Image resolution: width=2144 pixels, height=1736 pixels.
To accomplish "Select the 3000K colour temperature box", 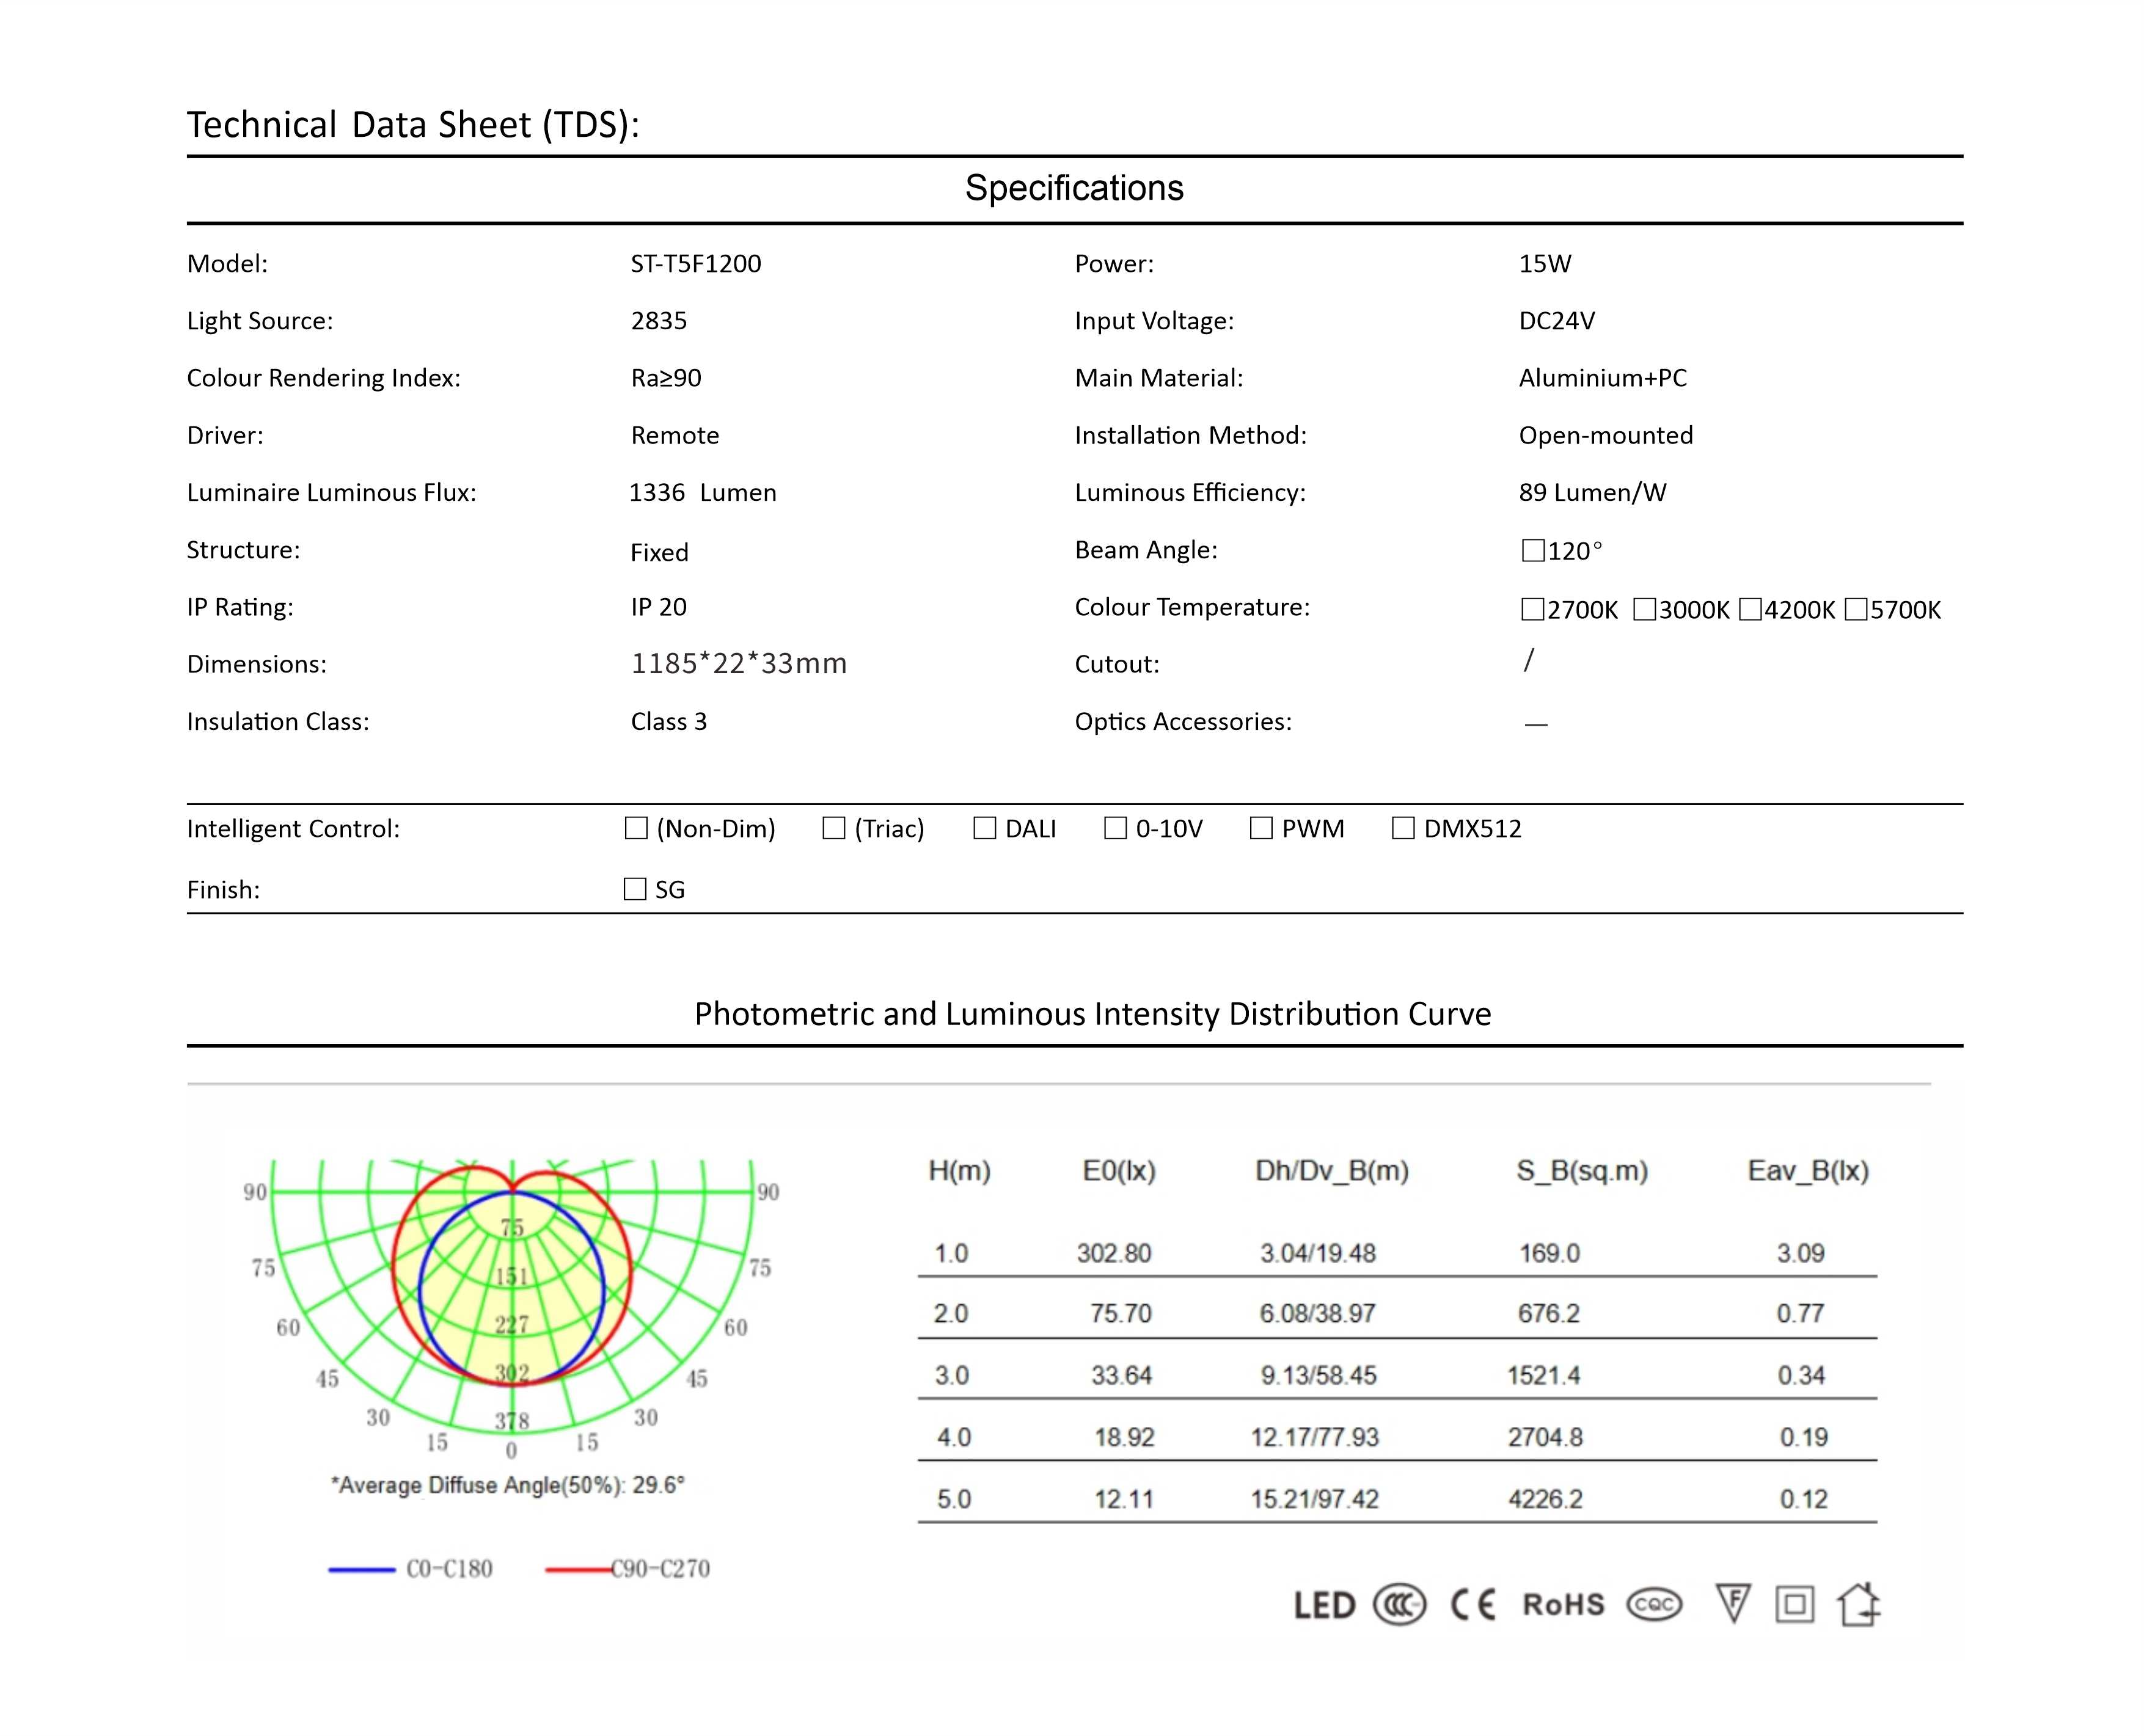I will tap(1644, 609).
